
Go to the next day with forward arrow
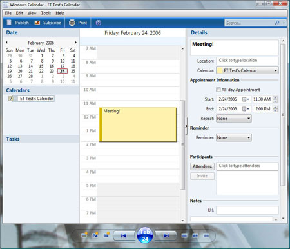point(166,236)
